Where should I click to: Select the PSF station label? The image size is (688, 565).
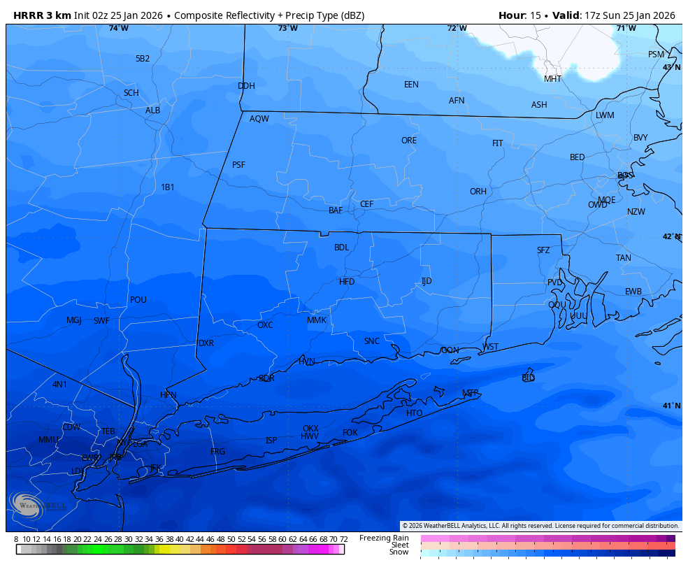[238, 165]
